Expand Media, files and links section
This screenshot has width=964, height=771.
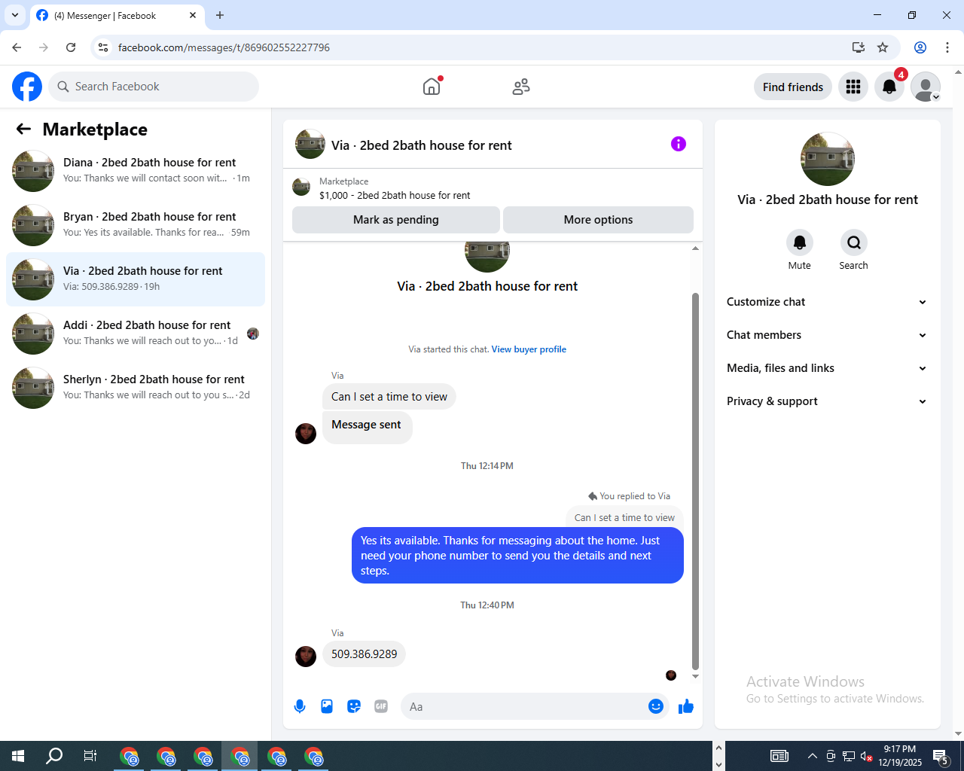[827, 368]
